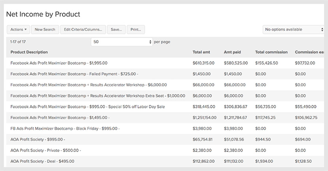Change the 50 per page selector
328x171 pixels.
point(122,42)
